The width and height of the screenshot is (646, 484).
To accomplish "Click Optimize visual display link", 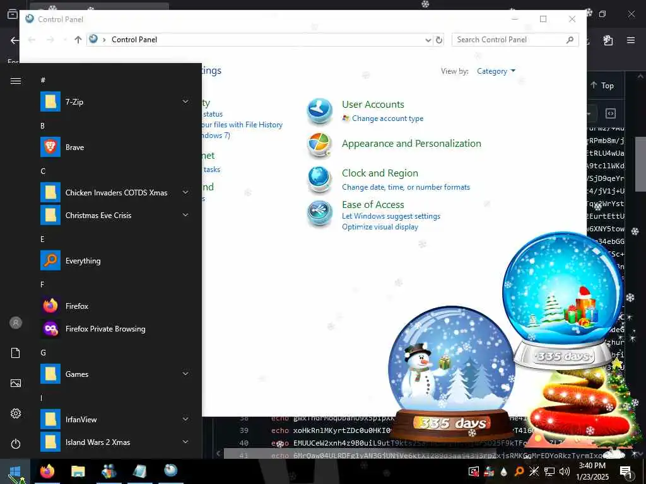I will click(x=380, y=227).
